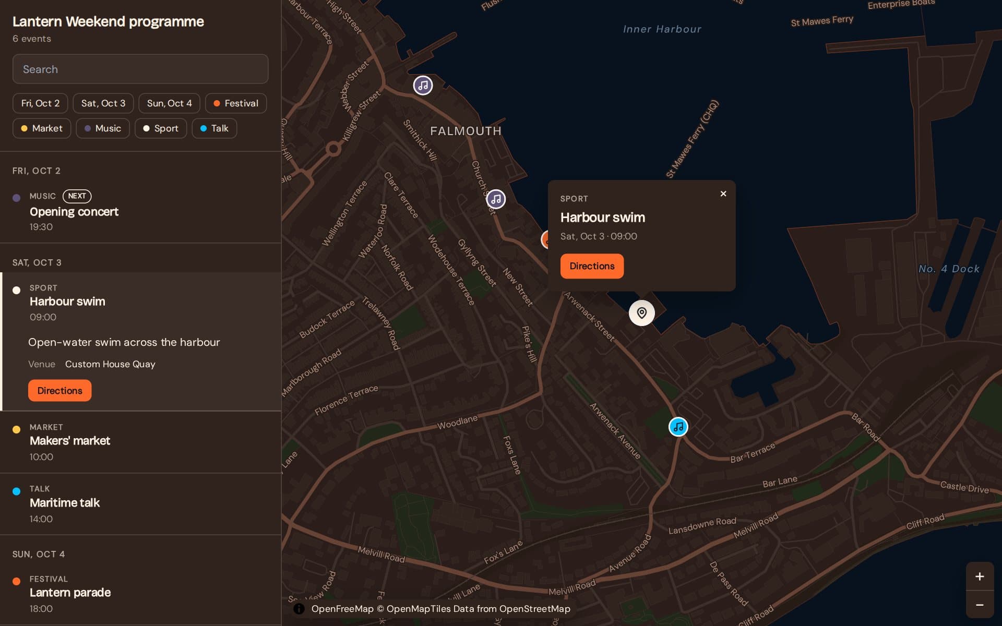Screen dimensions: 1002x626
Task: Click the partly hidden orange festival marker
Action: point(544,239)
